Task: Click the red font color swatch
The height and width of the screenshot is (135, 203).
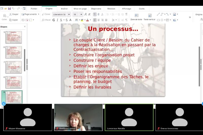Action: coord(87,20)
